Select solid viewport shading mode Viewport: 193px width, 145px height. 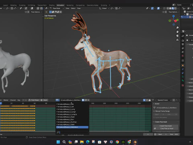pos(170,8)
